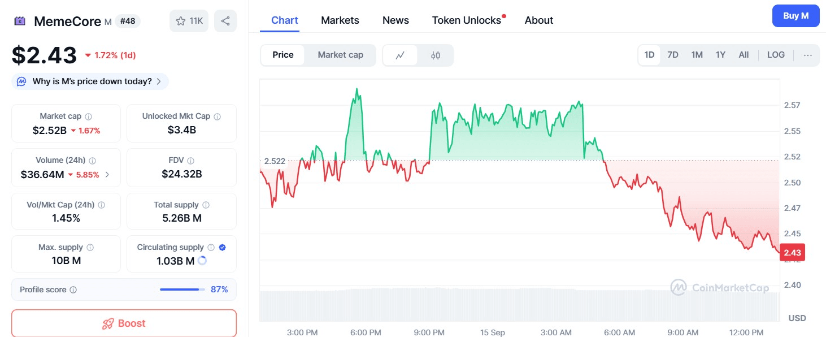
Task: Toggle chart to Price mode
Action: pyautogui.click(x=283, y=55)
